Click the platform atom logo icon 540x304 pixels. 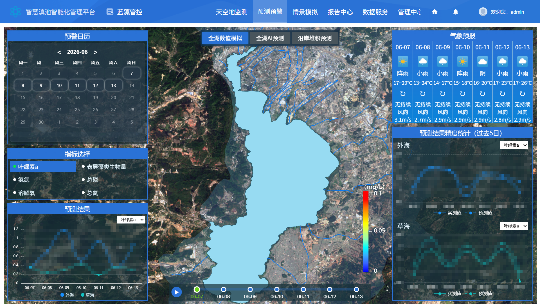point(15,12)
